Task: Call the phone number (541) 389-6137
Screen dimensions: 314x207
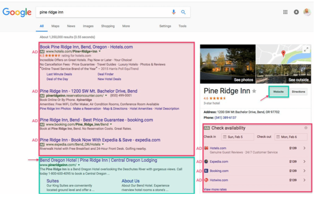Action: tap(225, 117)
